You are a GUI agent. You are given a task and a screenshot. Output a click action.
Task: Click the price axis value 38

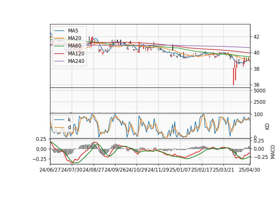pos(257,69)
